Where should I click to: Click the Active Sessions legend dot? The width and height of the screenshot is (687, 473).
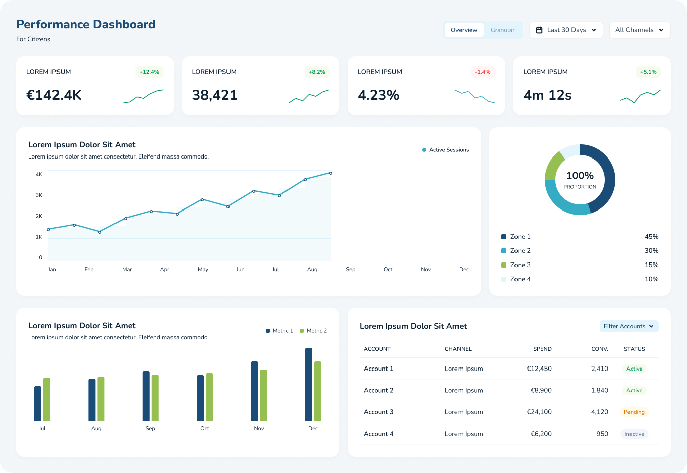click(x=424, y=150)
